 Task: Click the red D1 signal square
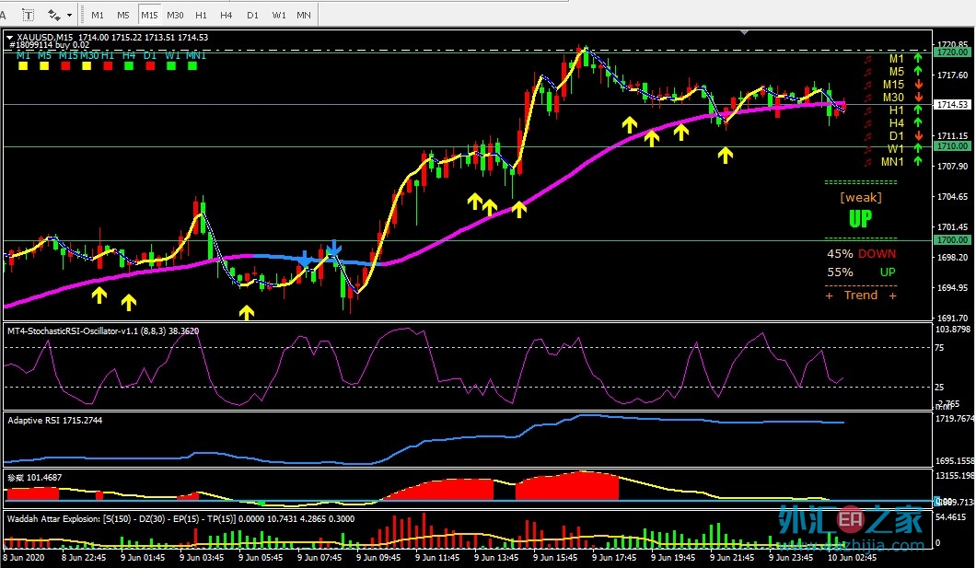150,65
